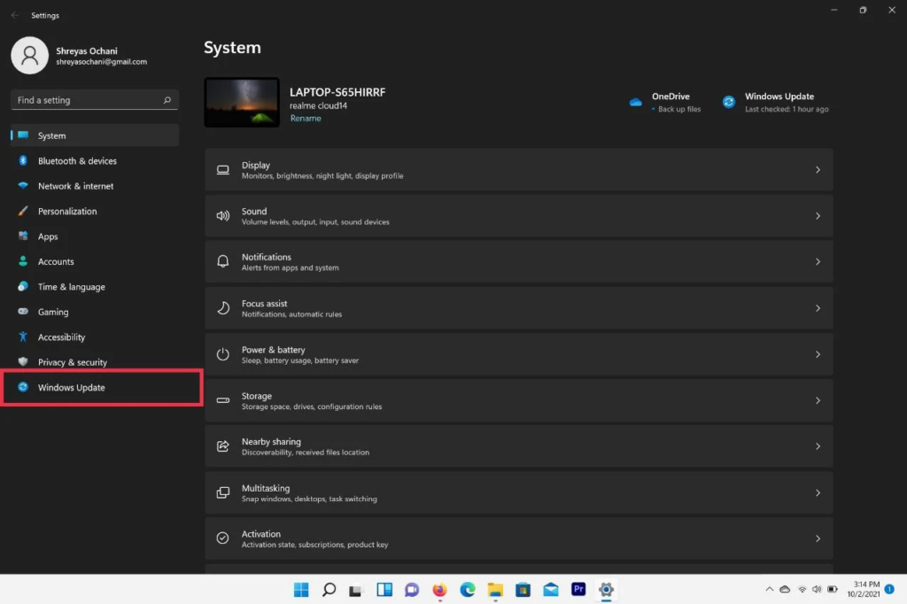Viewport: 907px width, 604px height.
Task: Click the Windows Start button
Action: coord(301,590)
